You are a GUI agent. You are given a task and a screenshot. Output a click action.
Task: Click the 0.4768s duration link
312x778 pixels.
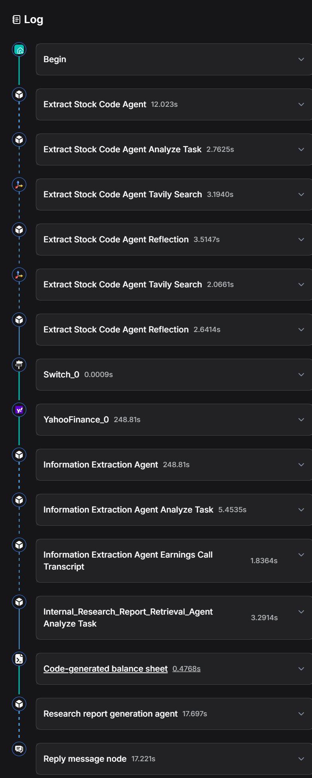[x=186, y=669]
